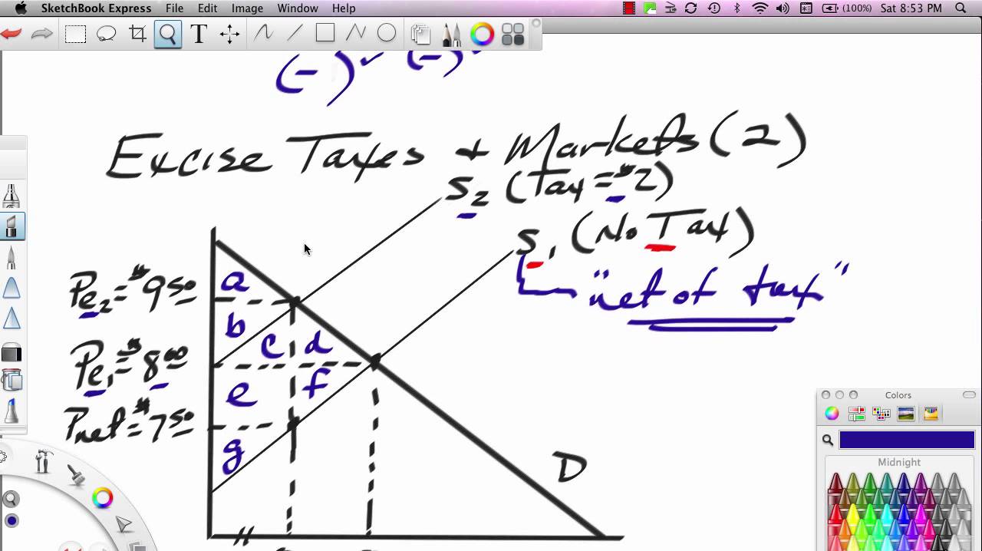Pick the pointed blue triangle brush
This screenshot has height=551, width=982.
click(x=12, y=318)
